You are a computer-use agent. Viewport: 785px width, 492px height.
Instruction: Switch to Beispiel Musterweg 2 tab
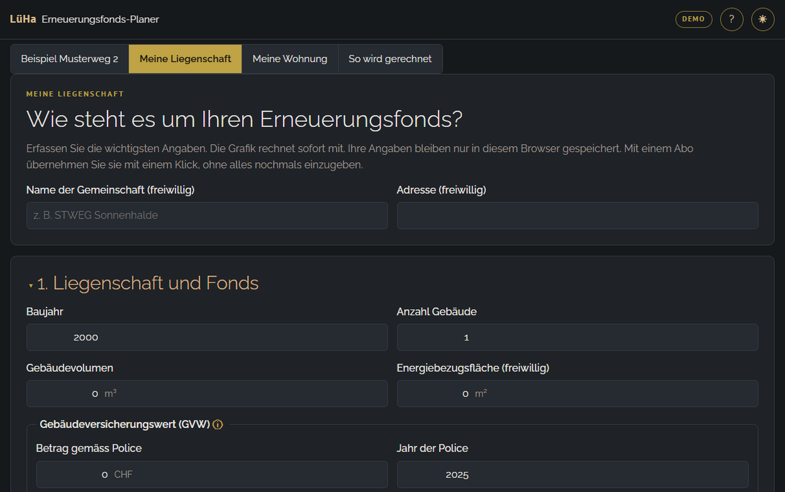(70, 59)
